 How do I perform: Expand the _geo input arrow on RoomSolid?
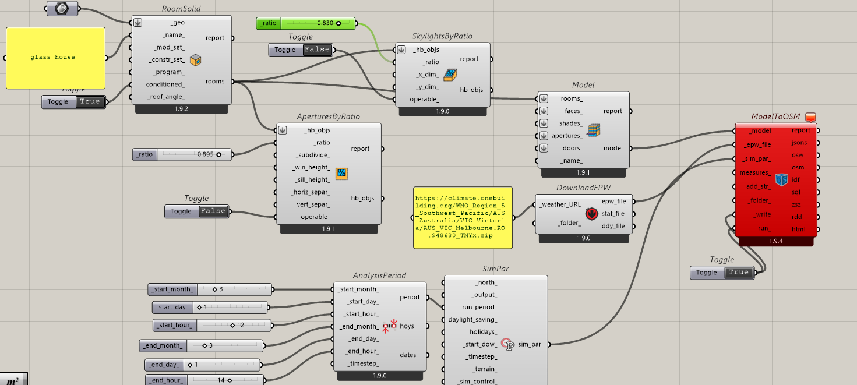point(137,23)
